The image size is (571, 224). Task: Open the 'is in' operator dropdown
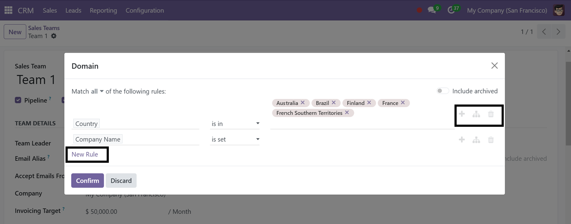click(x=235, y=124)
